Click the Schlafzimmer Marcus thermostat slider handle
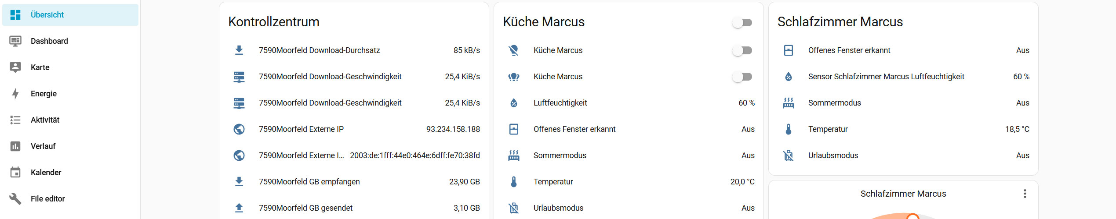Image resolution: width=1116 pixels, height=219 pixels. pos(913,217)
